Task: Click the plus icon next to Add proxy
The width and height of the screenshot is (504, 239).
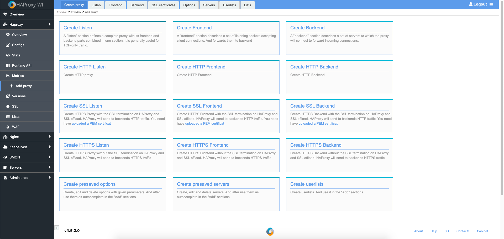Action: (12, 86)
